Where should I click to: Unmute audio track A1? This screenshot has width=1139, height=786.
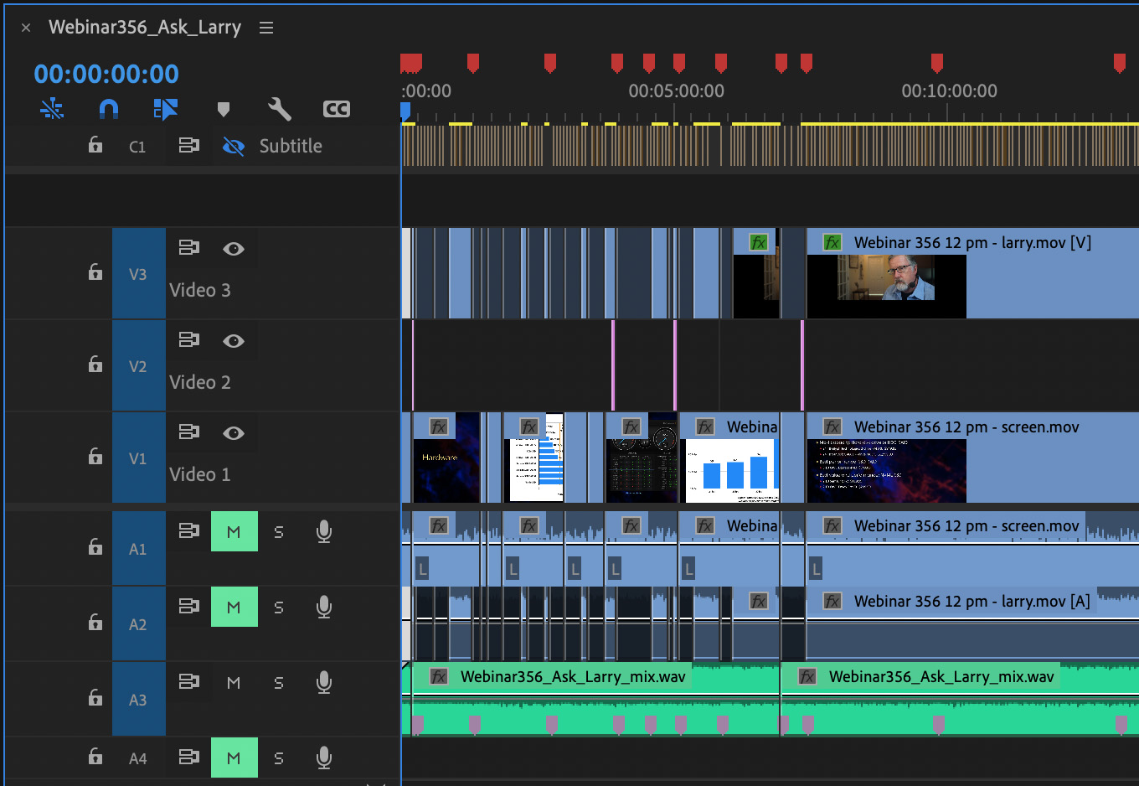point(234,532)
